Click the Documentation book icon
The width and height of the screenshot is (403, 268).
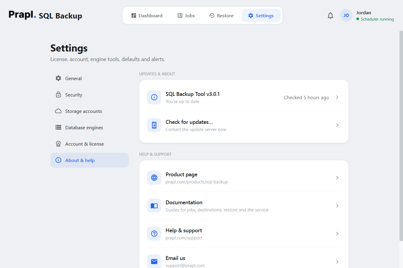pos(154,205)
